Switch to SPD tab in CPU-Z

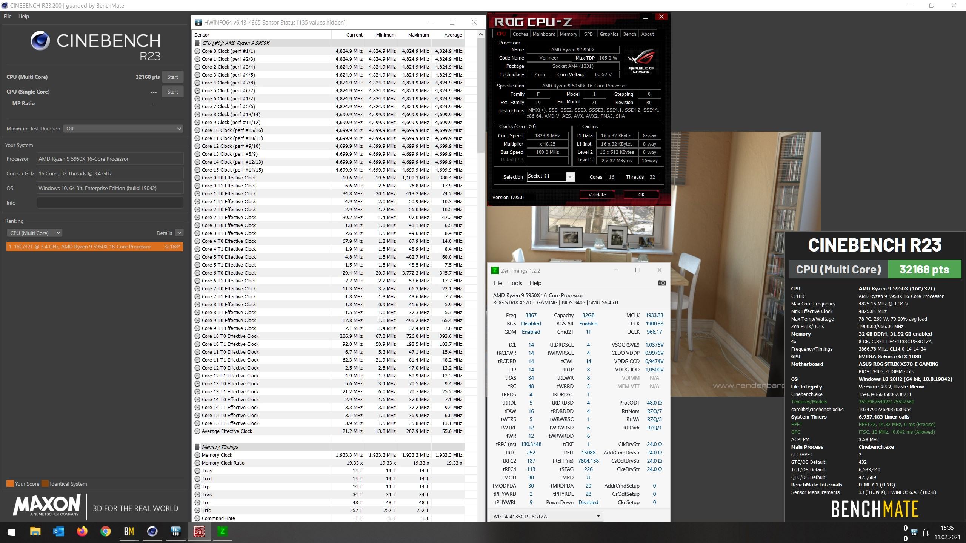pyautogui.click(x=588, y=34)
